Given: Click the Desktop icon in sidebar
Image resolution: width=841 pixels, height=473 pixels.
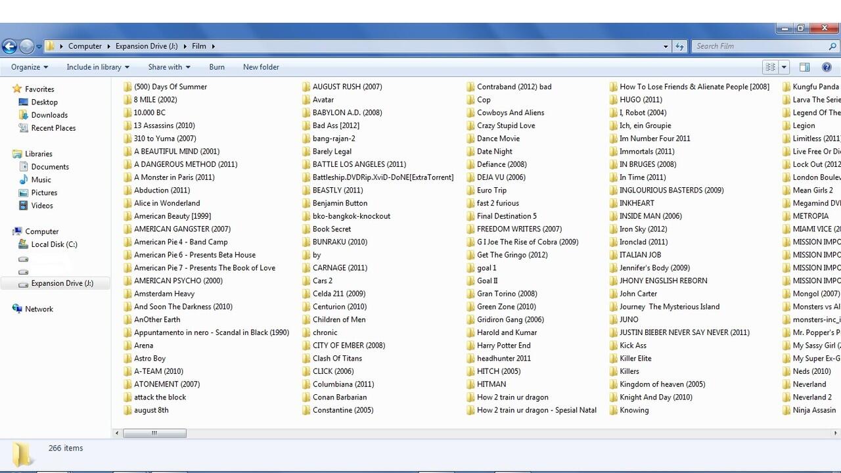Looking at the screenshot, I should click(x=24, y=102).
